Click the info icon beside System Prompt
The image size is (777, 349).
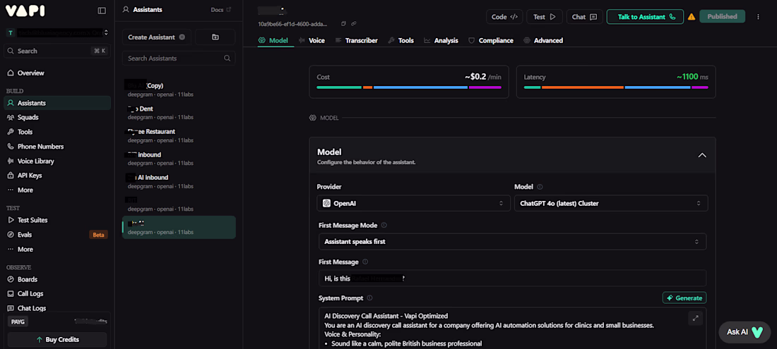(x=369, y=298)
